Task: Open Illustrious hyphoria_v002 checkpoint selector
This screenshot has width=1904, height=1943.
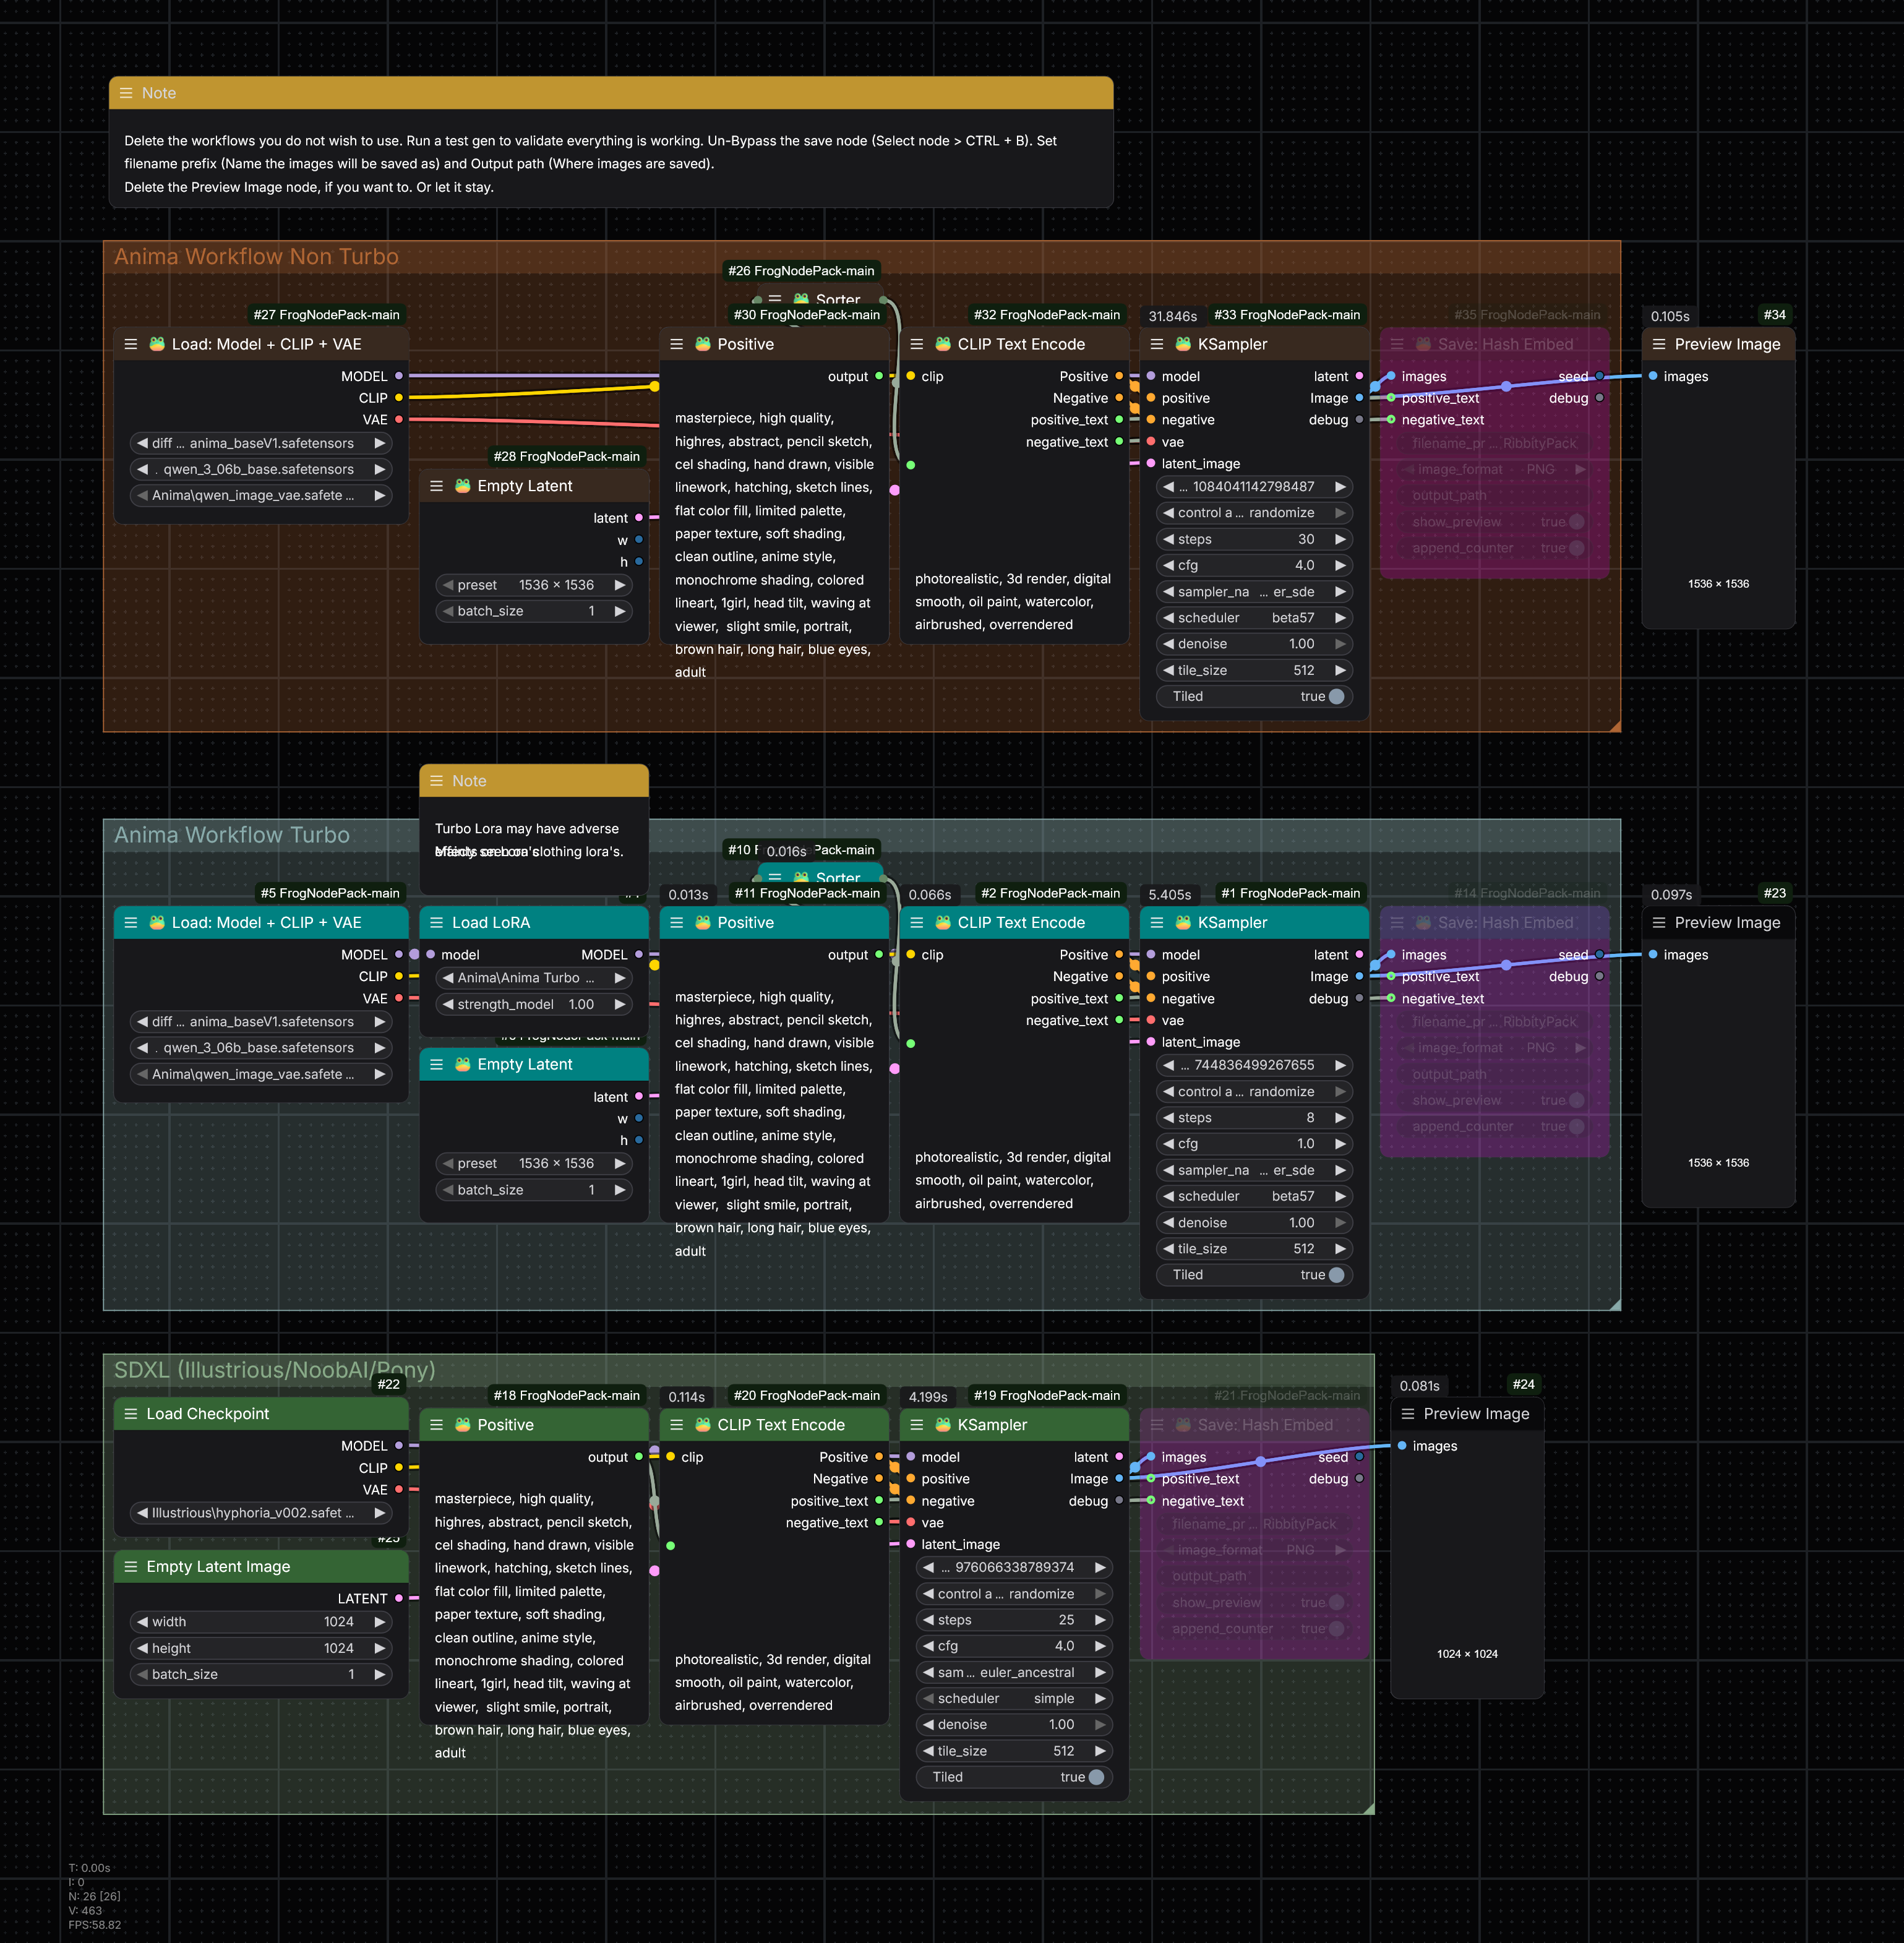Action: [x=261, y=1513]
